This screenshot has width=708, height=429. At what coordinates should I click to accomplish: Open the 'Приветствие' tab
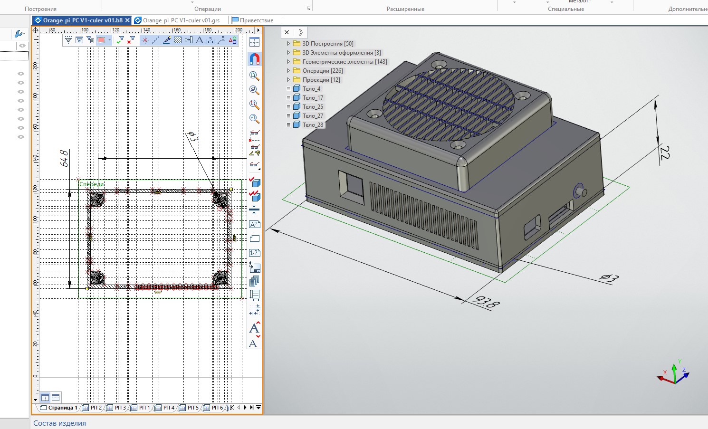256,20
